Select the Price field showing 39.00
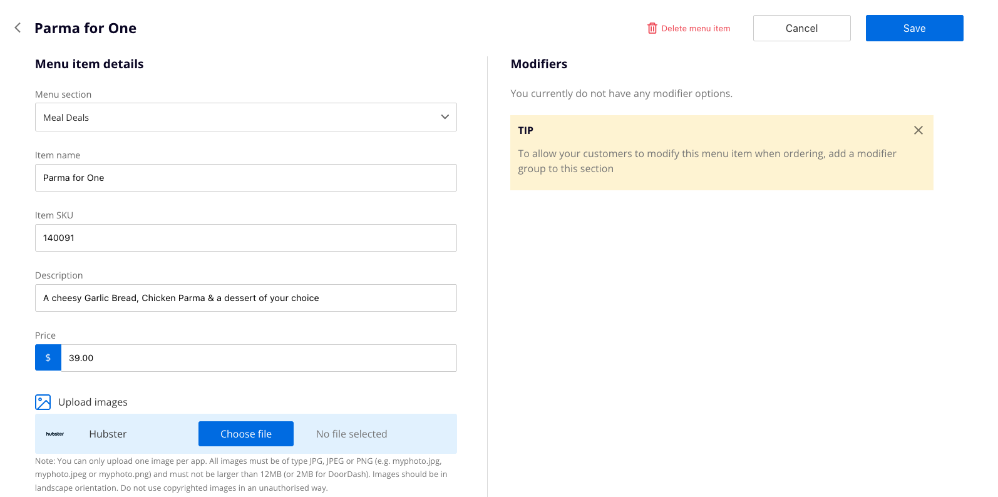The width and height of the screenshot is (998, 497). tap(258, 358)
